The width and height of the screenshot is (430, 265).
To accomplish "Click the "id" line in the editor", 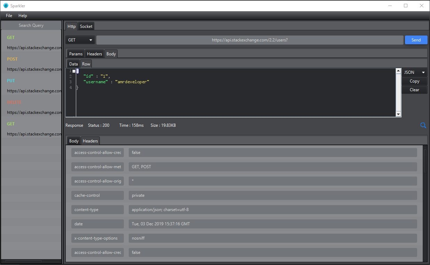I will pos(97,76).
